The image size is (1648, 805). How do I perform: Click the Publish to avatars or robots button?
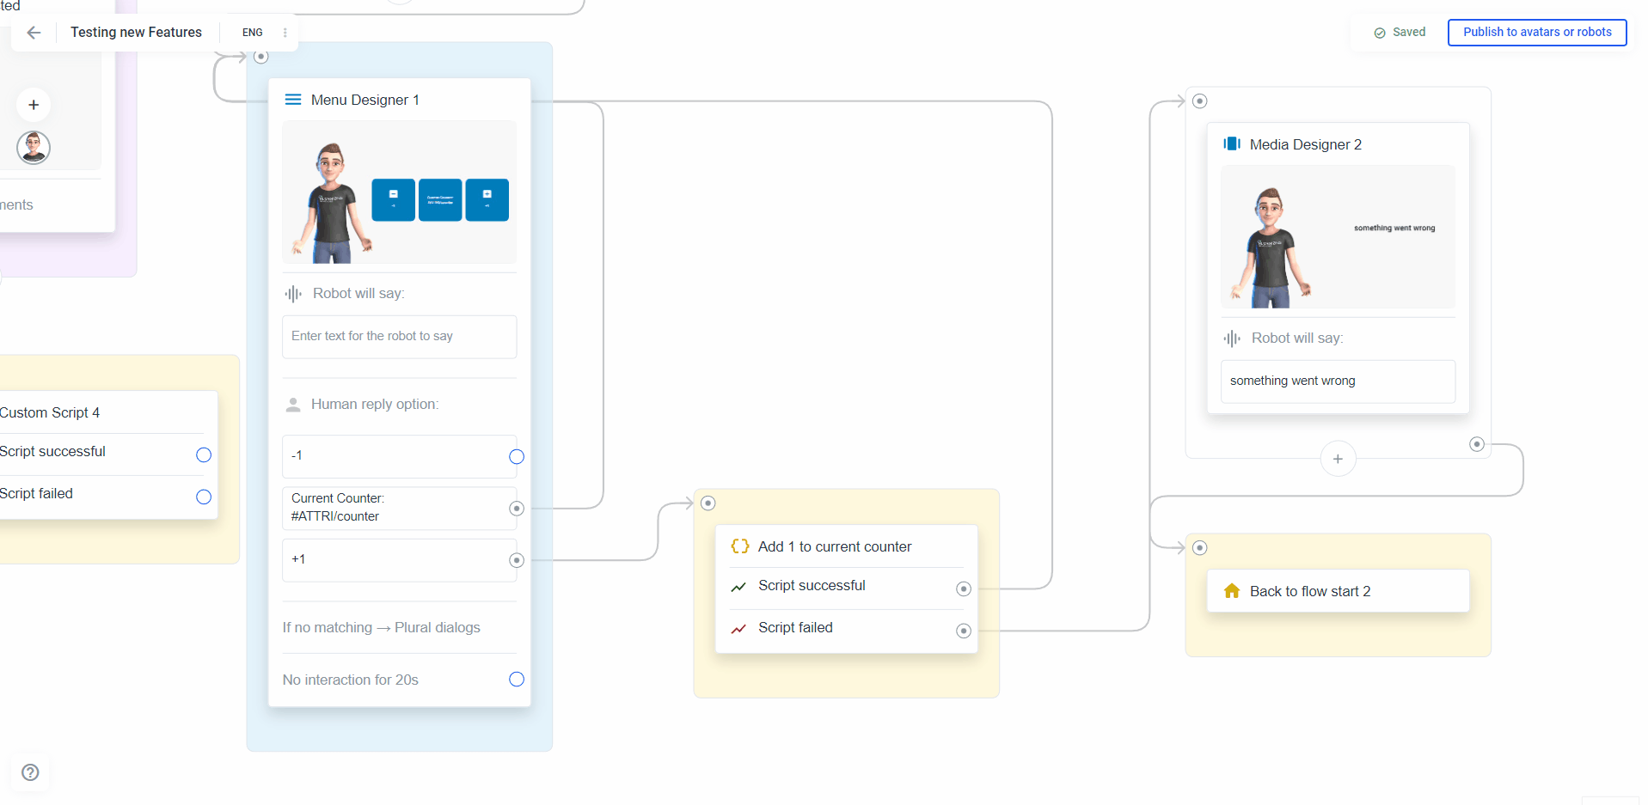1537,32
